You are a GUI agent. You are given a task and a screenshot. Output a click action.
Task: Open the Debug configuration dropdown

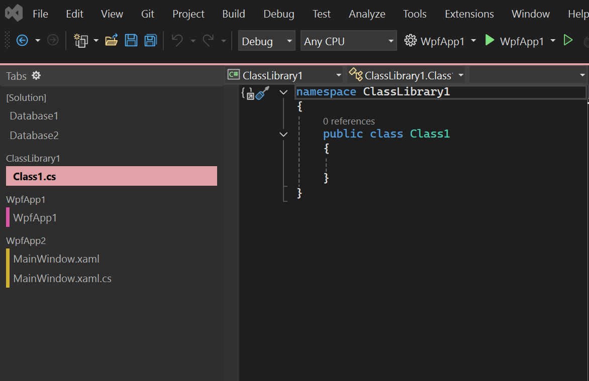point(266,40)
